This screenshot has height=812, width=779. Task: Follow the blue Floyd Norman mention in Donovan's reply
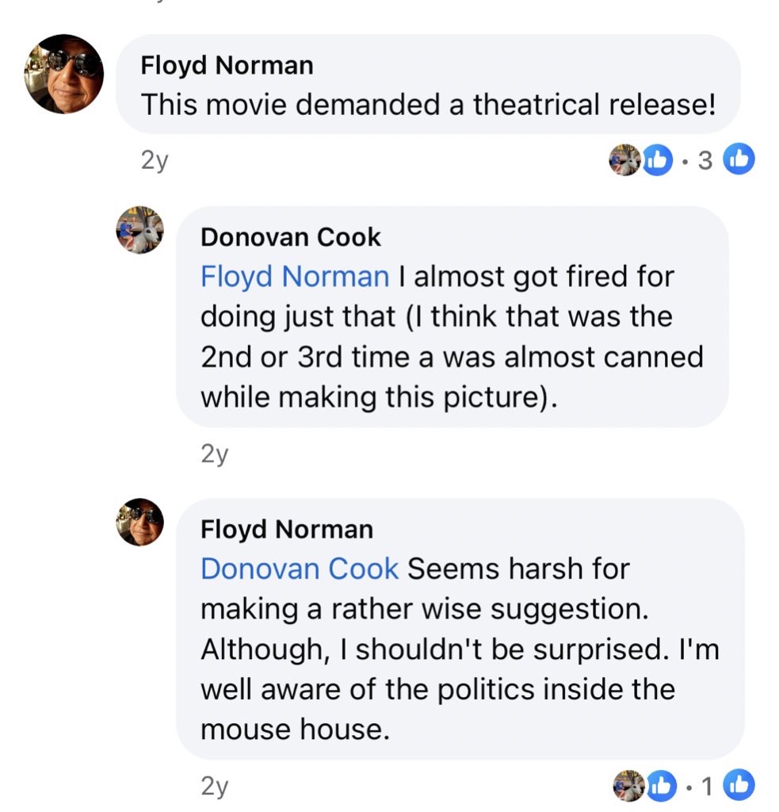click(295, 276)
